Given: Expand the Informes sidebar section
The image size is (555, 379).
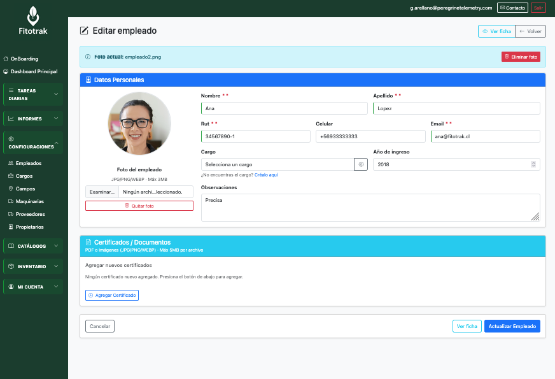Looking at the screenshot, I should (x=33, y=118).
